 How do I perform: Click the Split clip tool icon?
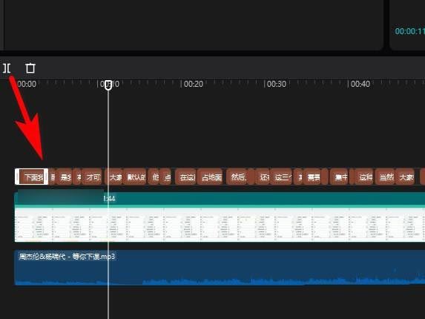point(7,68)
